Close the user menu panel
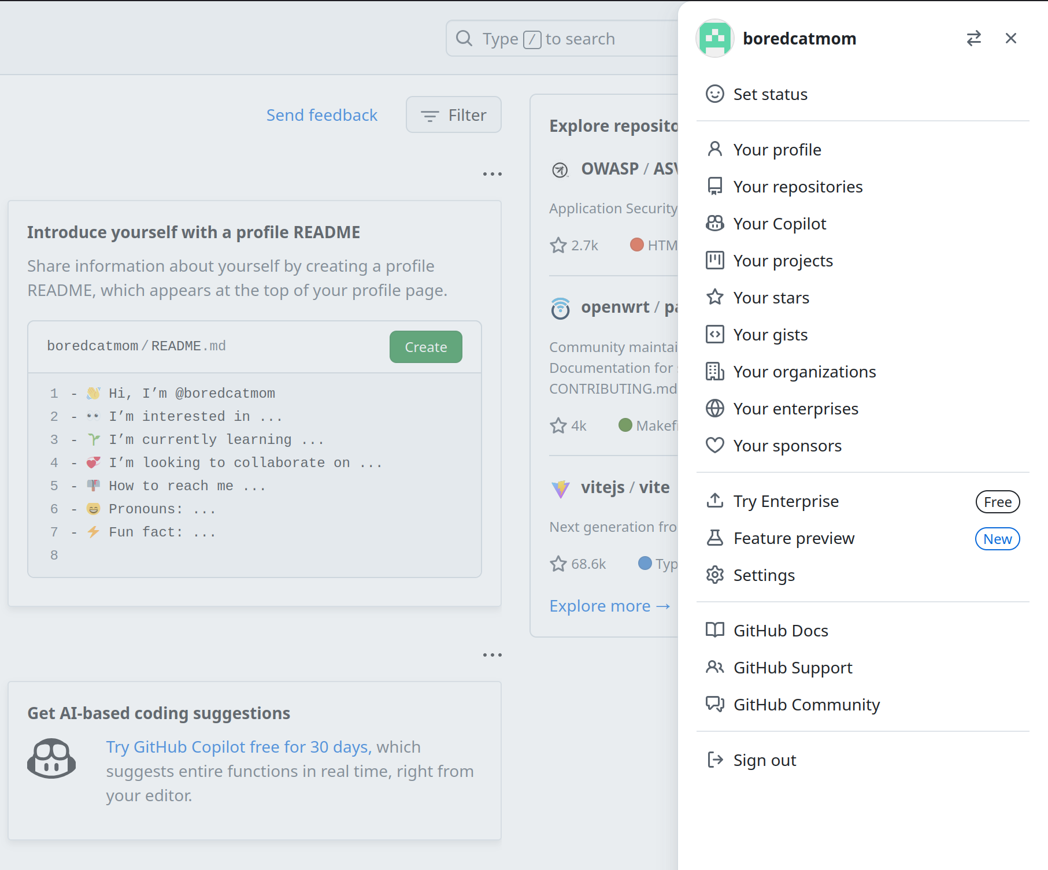Screen dimensions: 1048x870 coord(1011,38)
